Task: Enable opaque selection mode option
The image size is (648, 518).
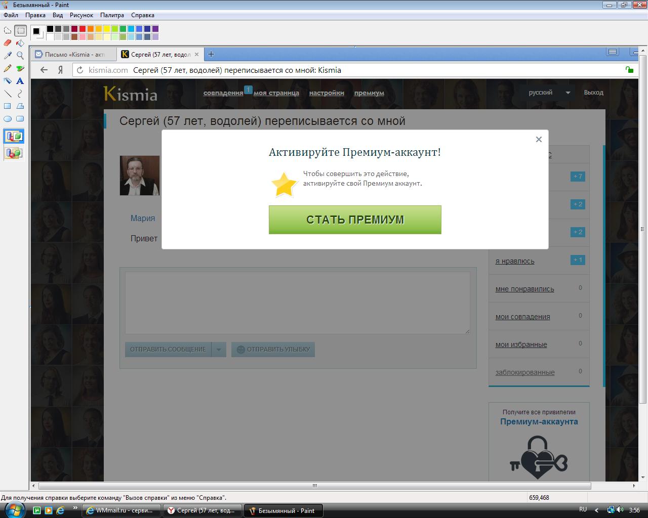Action: click(x=14, y=136)
